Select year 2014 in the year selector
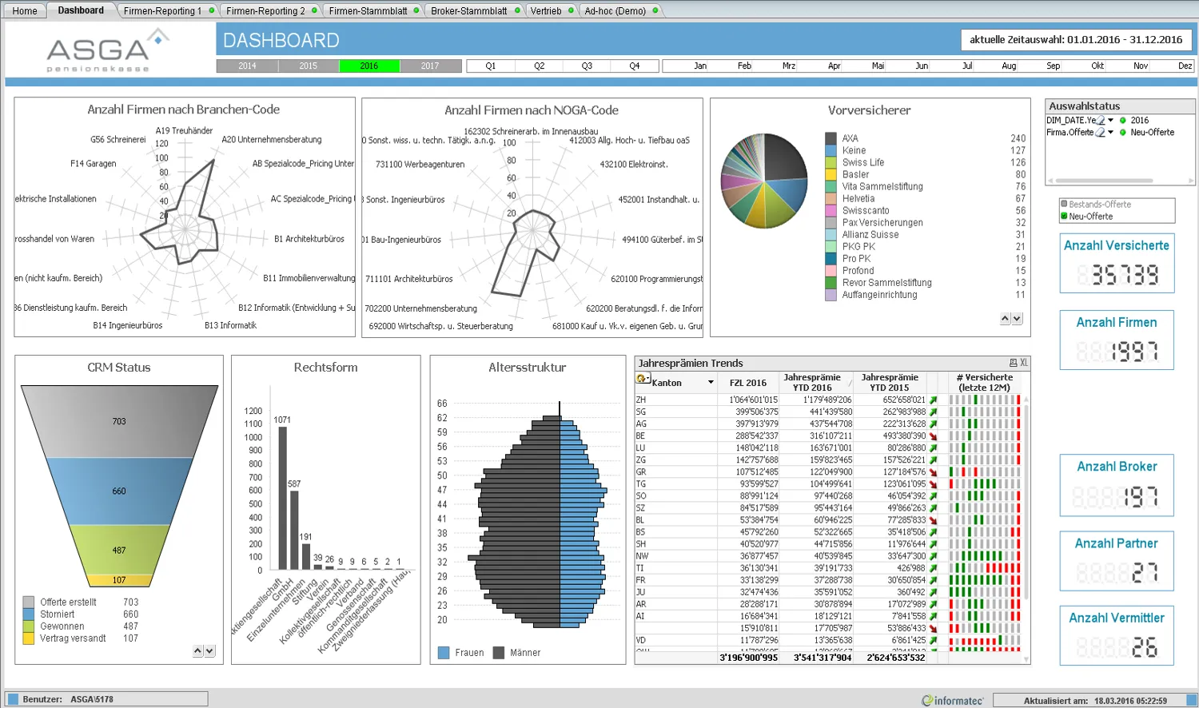Image resolution: width=1199 pixels, height=708 pixels. pyautogui.click(x=247, y=66)
